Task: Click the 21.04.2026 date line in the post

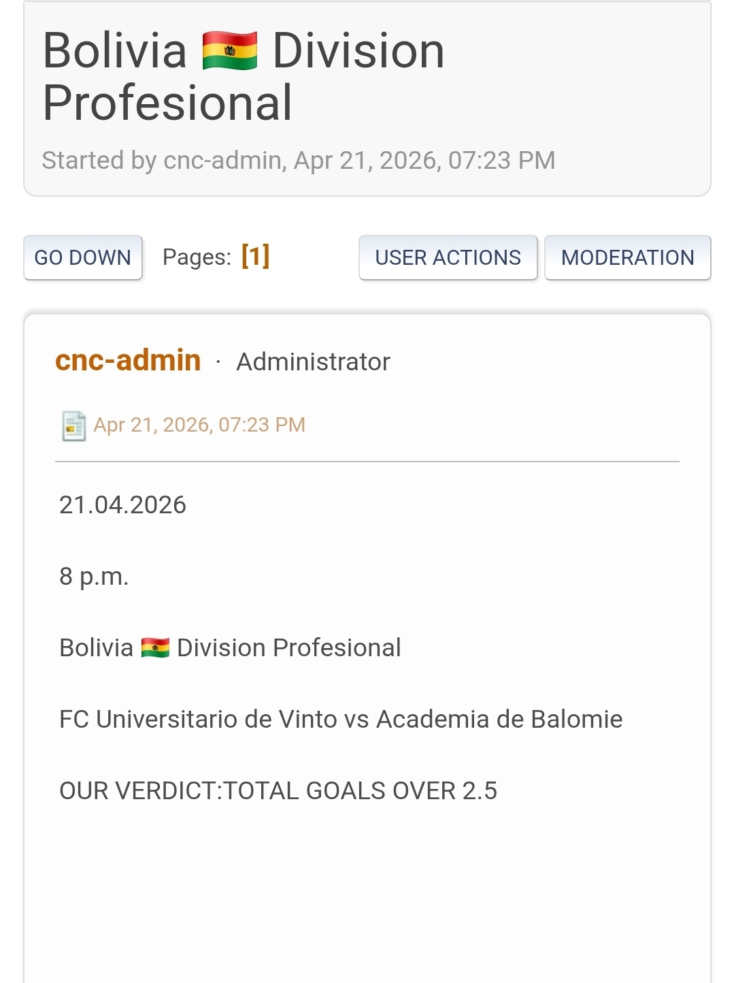Action: pyautogui.click(x=122, y=505)
